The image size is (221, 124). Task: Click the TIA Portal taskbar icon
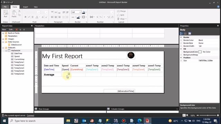click(116, 121)
